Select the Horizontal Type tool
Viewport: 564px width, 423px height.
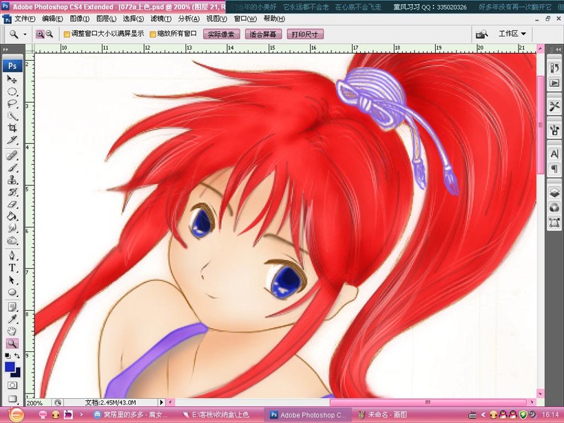click(12, 268)
